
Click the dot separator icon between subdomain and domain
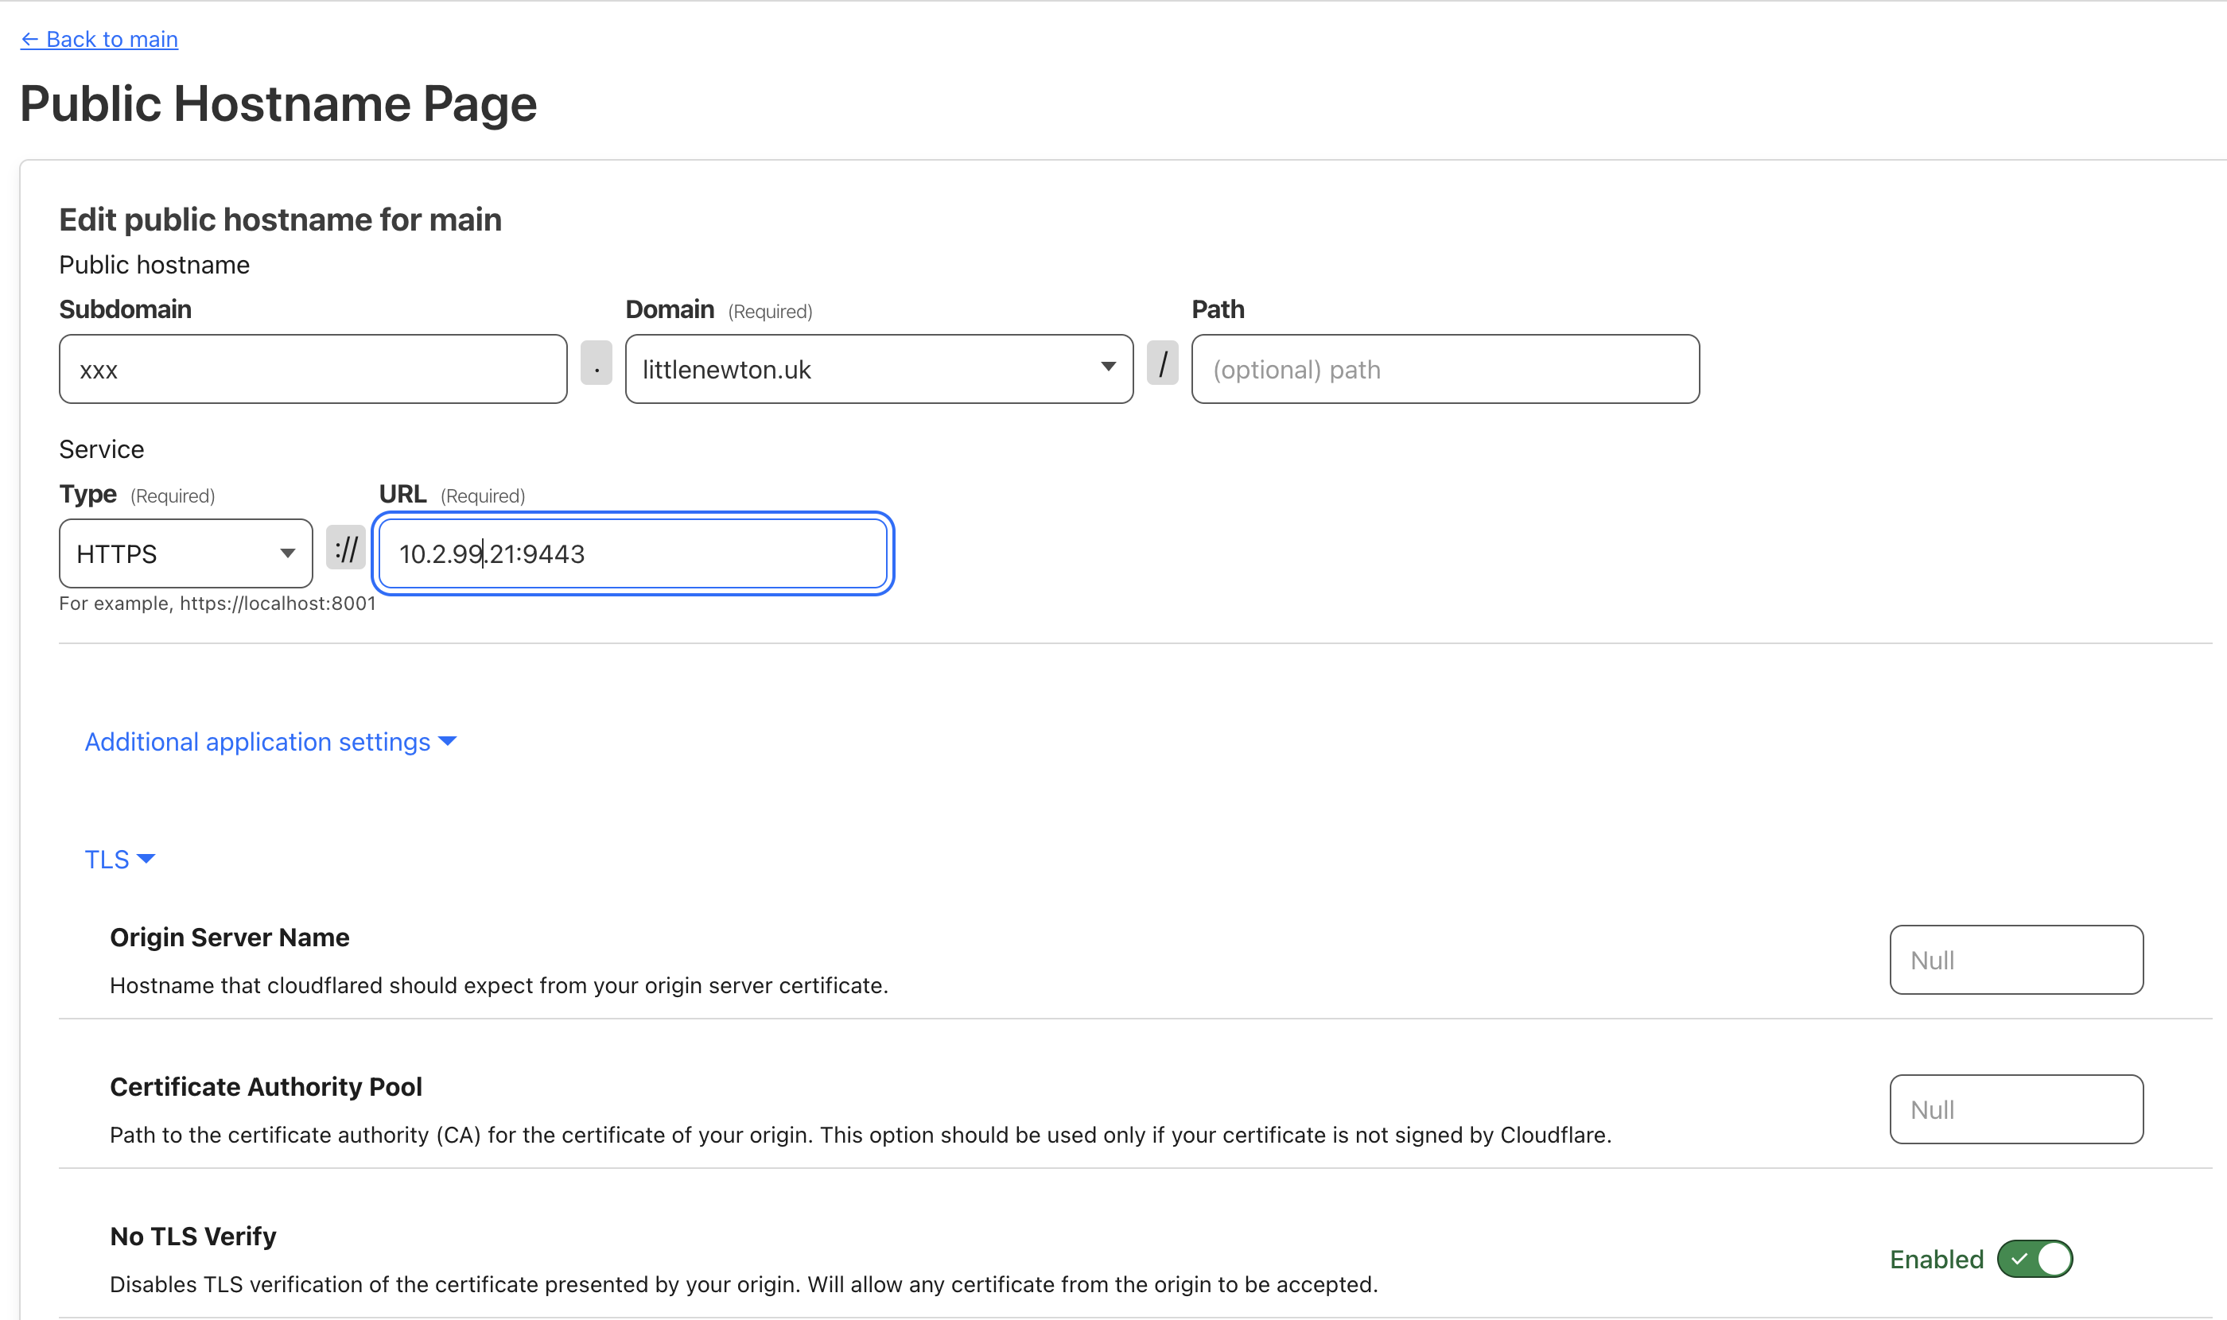click(599, 369)
